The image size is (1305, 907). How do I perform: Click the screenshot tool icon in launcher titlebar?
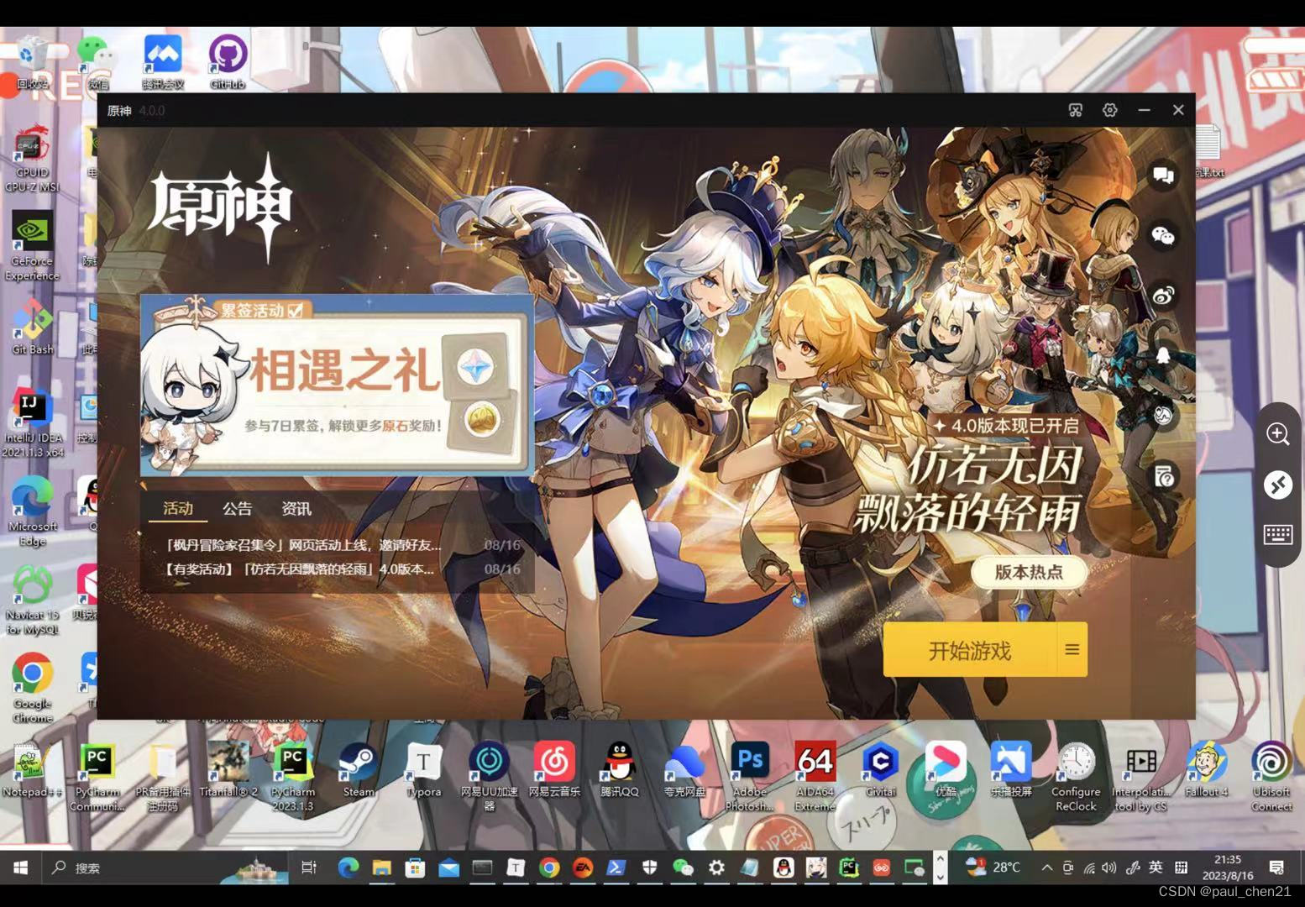pyautogui.click(x=1076, y=110)
